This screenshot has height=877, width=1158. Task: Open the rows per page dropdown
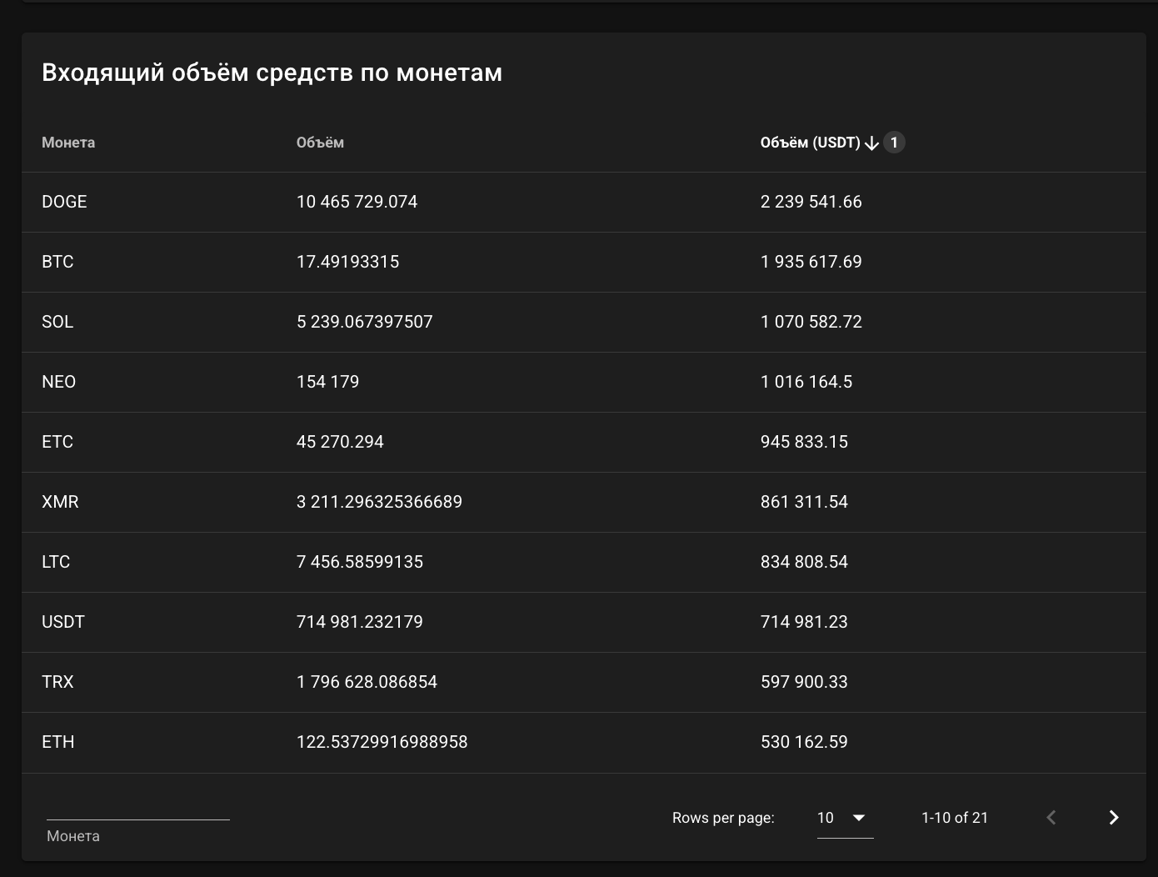tap(844, 818)
